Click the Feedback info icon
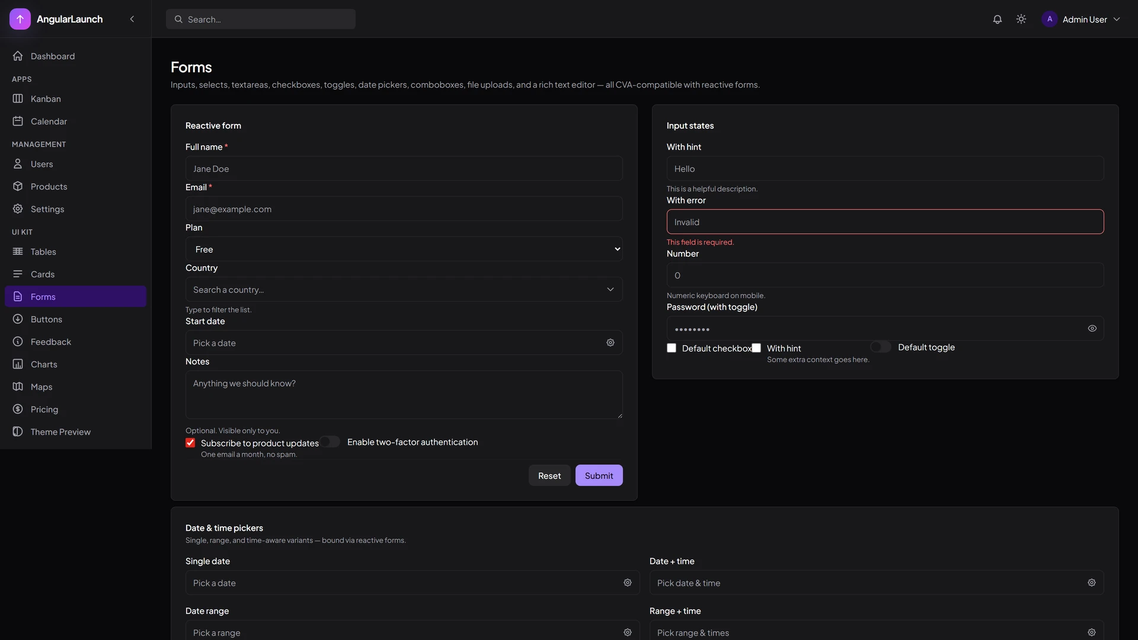 18,341
